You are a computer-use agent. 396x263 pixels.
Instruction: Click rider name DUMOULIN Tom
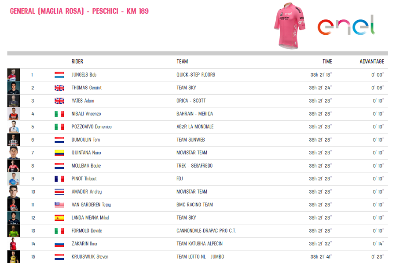(x=85, y=140)
